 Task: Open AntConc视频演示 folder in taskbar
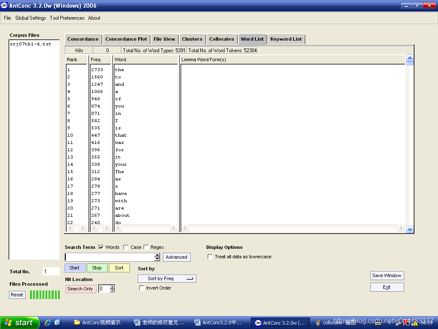[99, 323]
